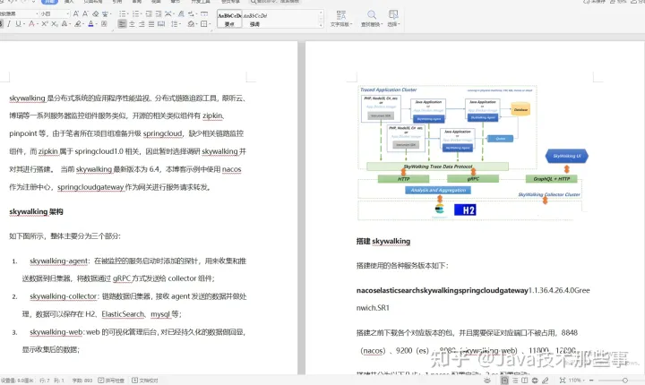The width and height of the screenshot is (645, 385).
Task: Expand the font color dropdown arrow
Action: [96, 24]
